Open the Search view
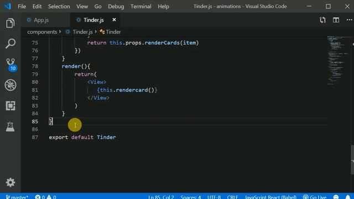The width and height of the screenshot is (354, 199). pos(10,44)
